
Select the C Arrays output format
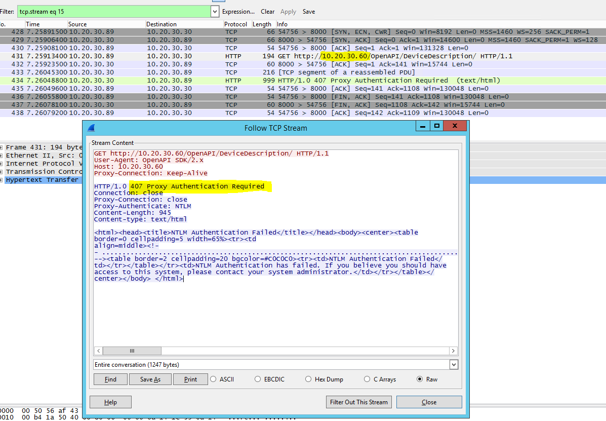[367, 379]
